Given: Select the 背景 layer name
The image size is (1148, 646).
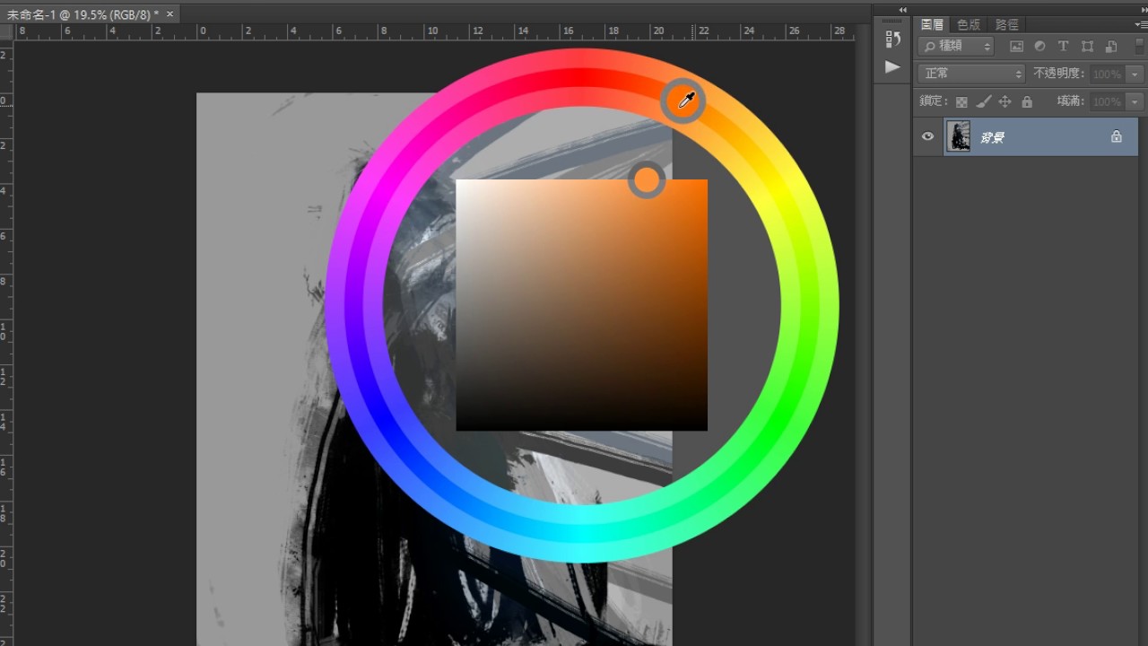Looking at the screenshot, I should coord(991,137).
